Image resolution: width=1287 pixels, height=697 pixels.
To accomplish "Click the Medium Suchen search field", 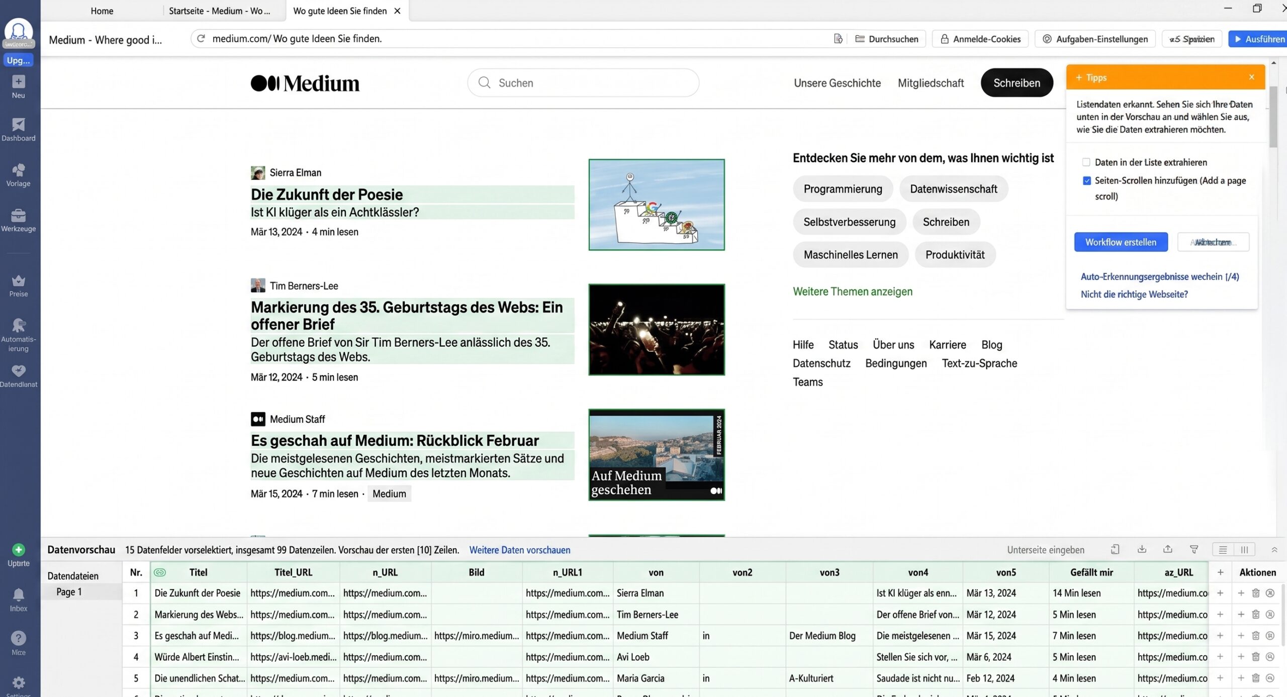I will click(x=583, y=82).
